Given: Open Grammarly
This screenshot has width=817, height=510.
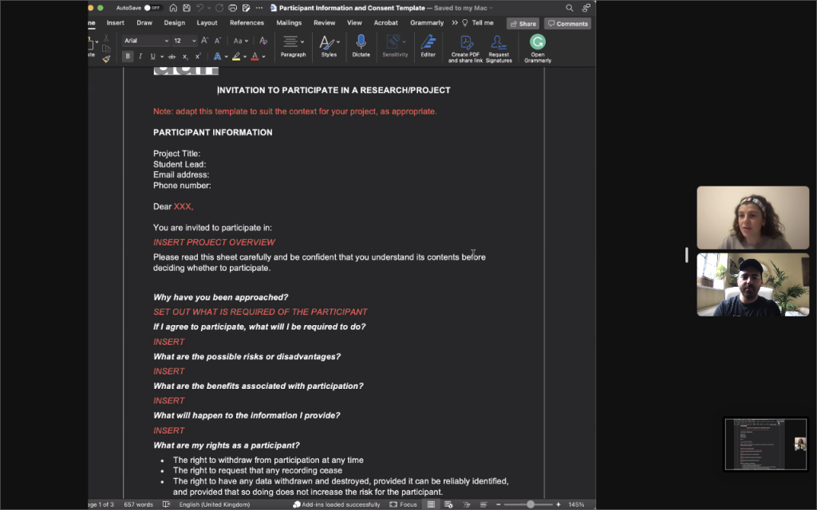Looking at the screenshot, I should [538, 49].
